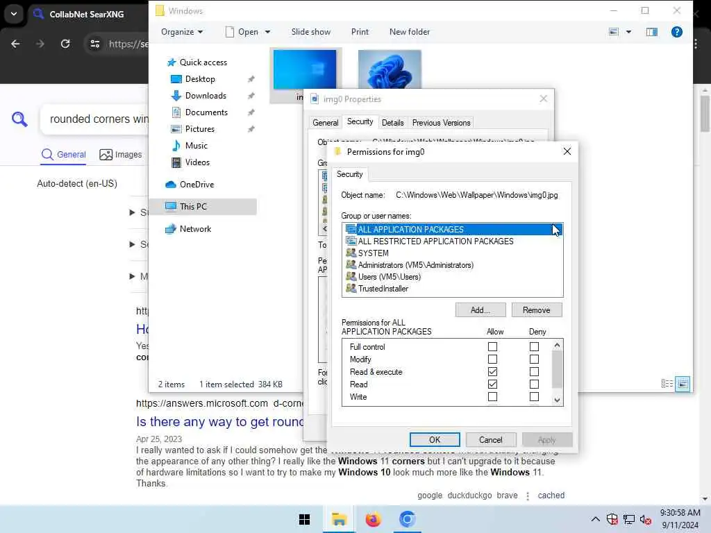Open Downloads folder in sidebar
Image resolution: width=711 pixels, height=533 pixels.
pos(206,96)
